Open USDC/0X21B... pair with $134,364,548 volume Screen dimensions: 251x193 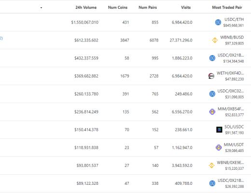tap(231, 55)
